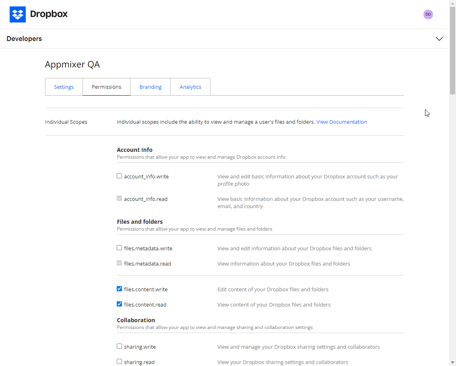Enable the files.metadata.write scope
456x366 pixels.
120,248
